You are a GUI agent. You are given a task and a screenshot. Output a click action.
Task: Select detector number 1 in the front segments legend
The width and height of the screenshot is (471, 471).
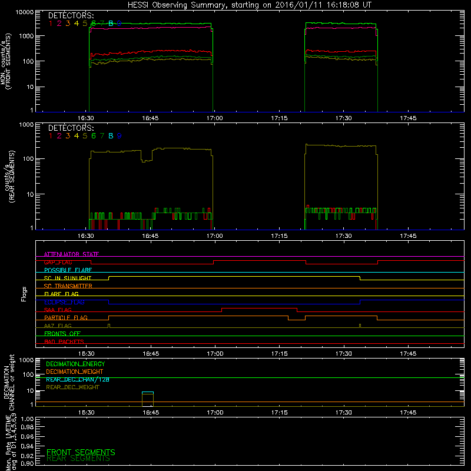51,24
